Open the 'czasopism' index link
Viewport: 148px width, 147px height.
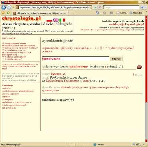(8, 99)
